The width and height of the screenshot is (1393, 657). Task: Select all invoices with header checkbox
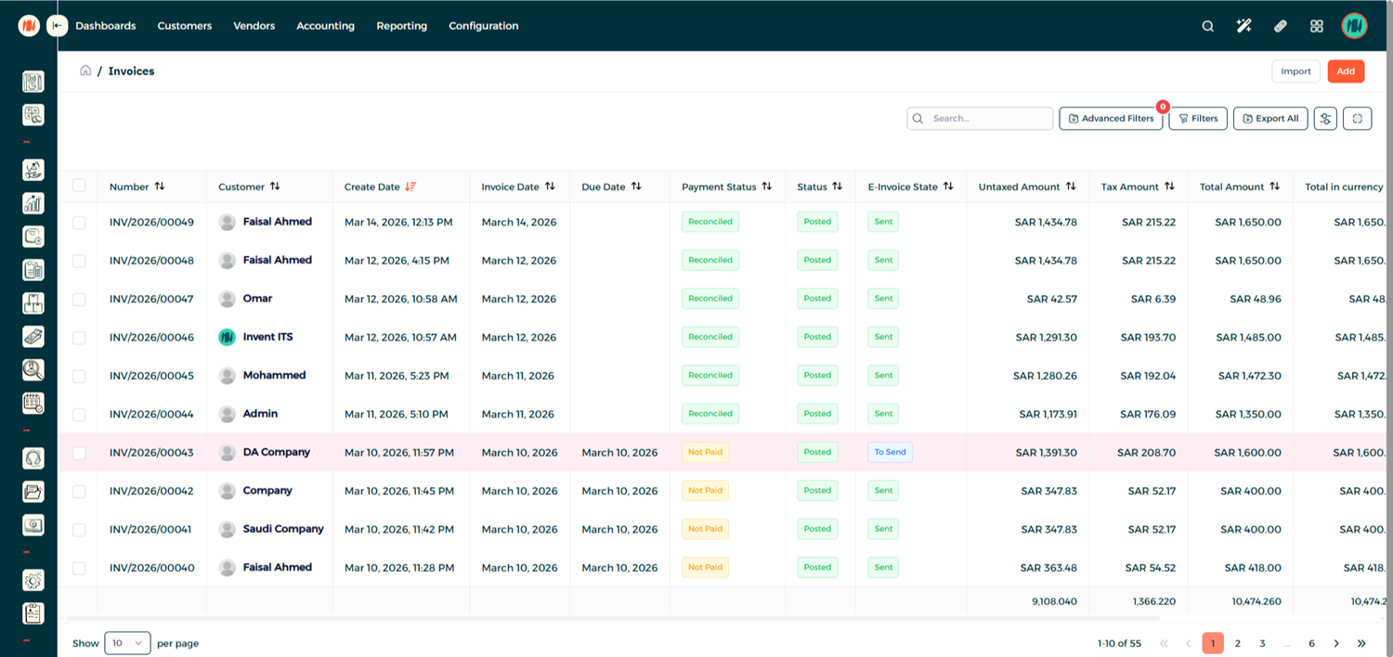click(79, 186)
